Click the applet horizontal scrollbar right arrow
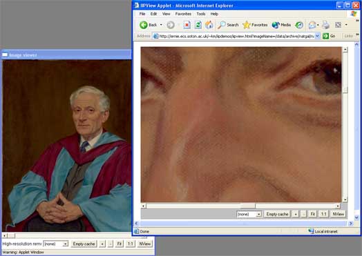 pos(338,206)
